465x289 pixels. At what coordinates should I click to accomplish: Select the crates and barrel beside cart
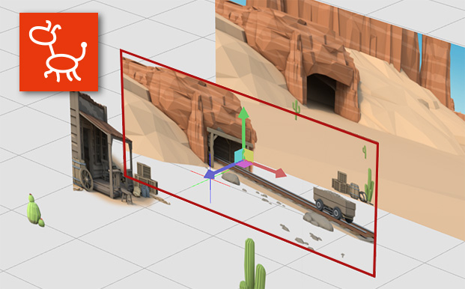coord(345,185)
